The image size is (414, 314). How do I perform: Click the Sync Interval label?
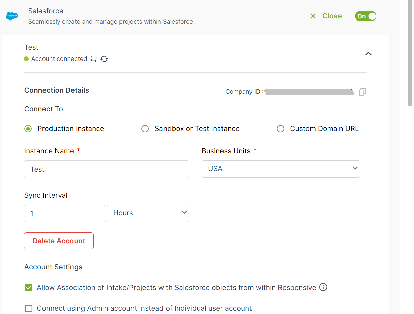pos(46,195)
